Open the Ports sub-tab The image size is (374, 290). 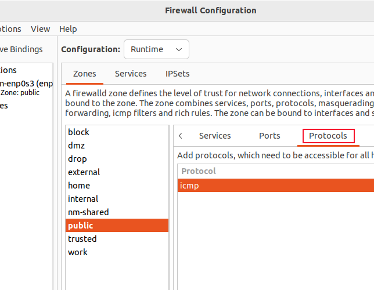point(269,136)
